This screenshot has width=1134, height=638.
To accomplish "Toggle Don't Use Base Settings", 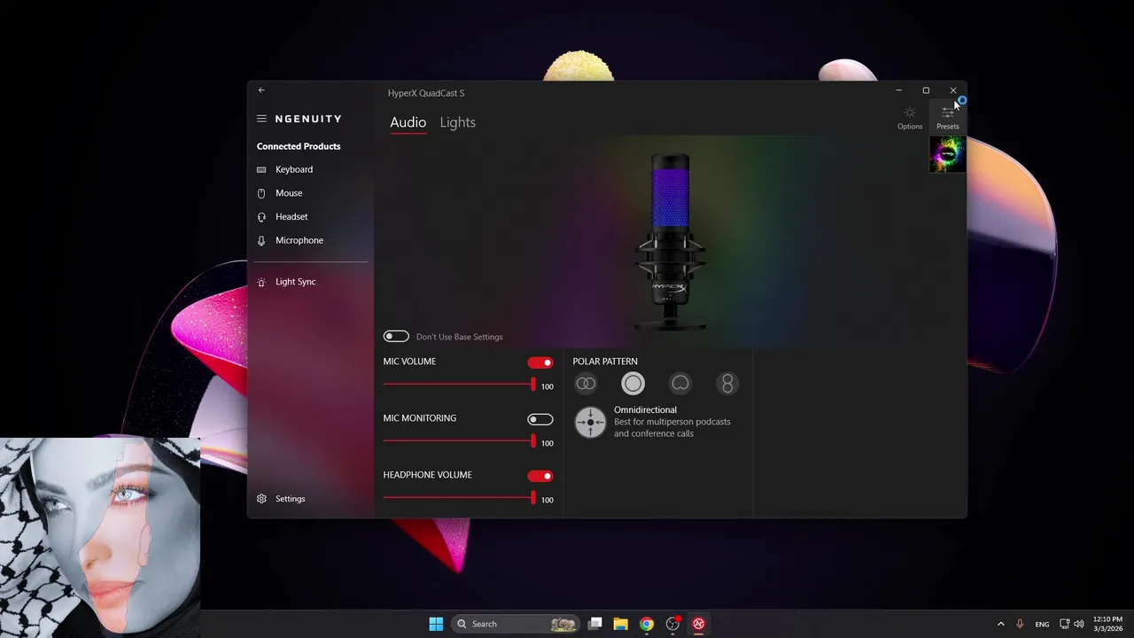I will coord(396,337).
